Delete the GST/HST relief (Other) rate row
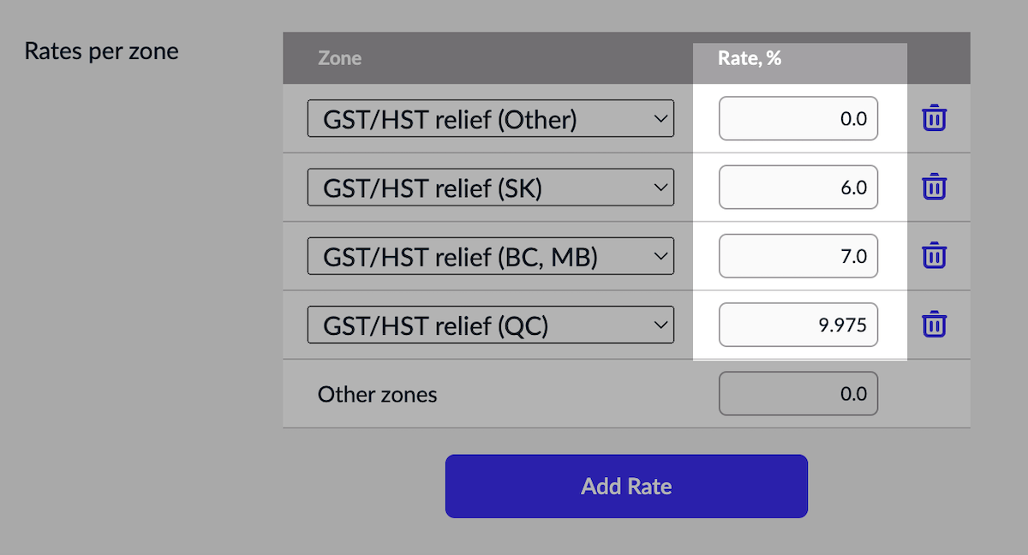 (x=934, y=118)
